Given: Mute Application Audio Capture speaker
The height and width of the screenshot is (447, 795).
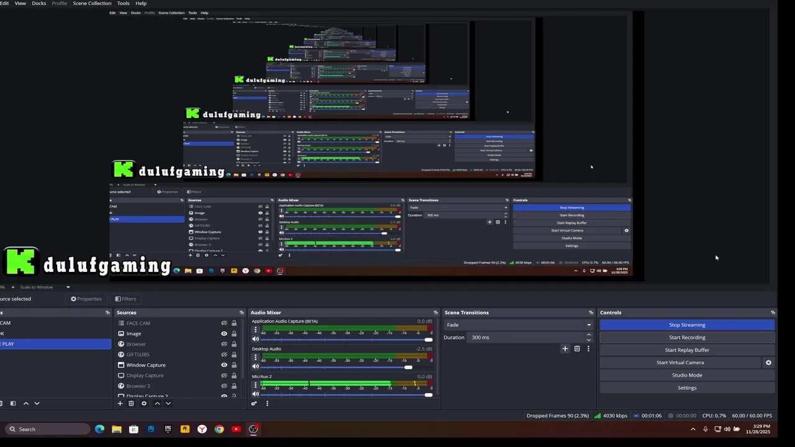Looking at the screenshot, I should point(255,340).
